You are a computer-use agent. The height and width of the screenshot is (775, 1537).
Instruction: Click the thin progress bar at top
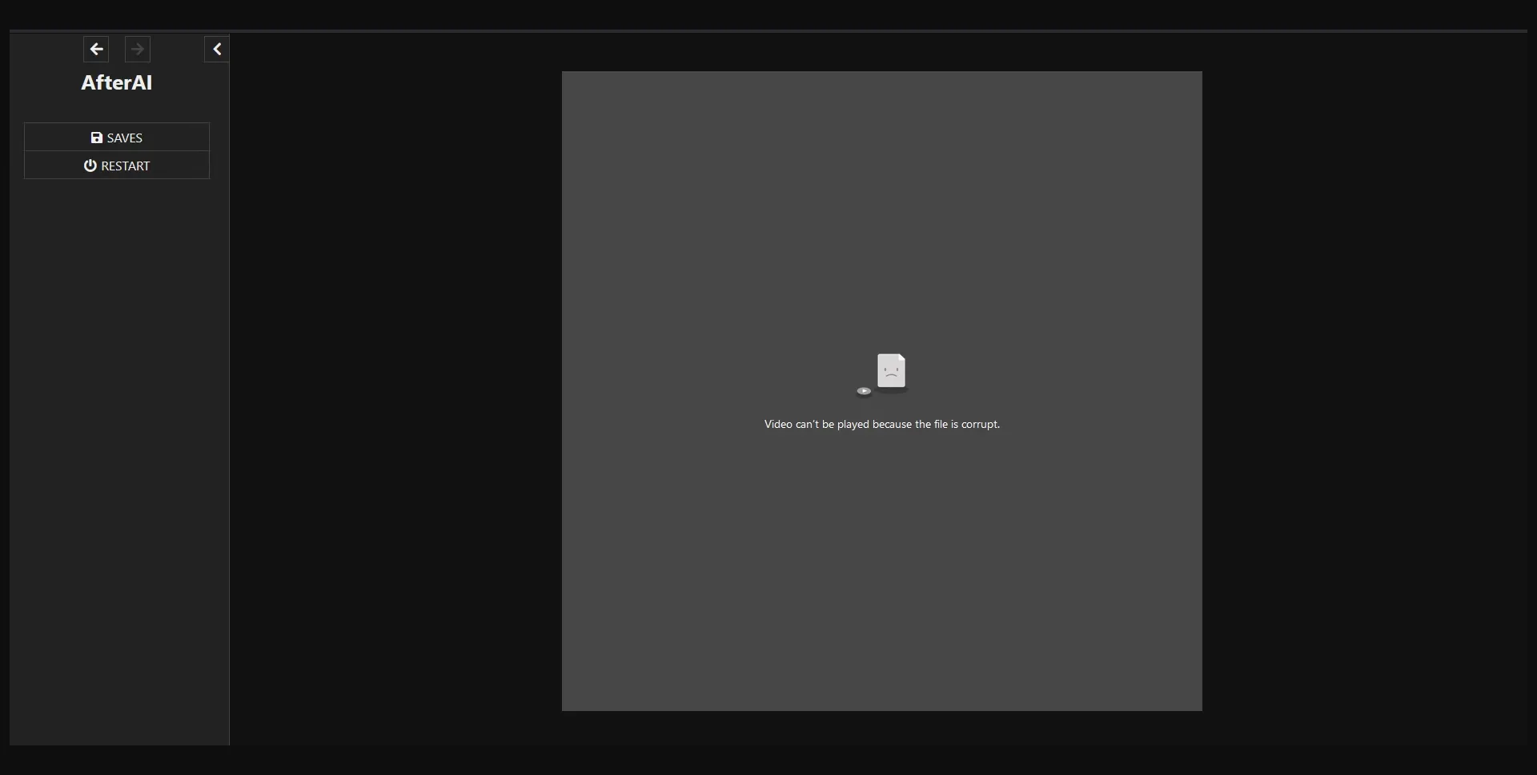tap(768, 31)
